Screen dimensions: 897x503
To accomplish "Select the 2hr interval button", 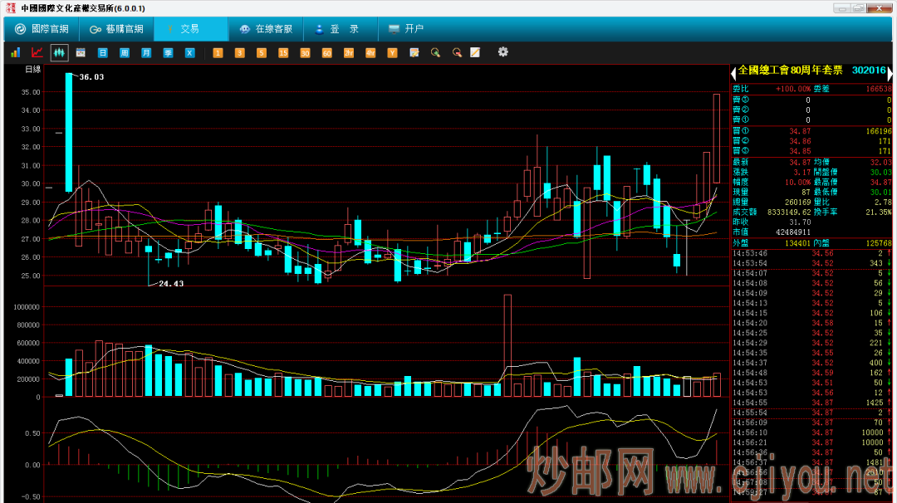I will pyautogui.click(x=348, y=52).
